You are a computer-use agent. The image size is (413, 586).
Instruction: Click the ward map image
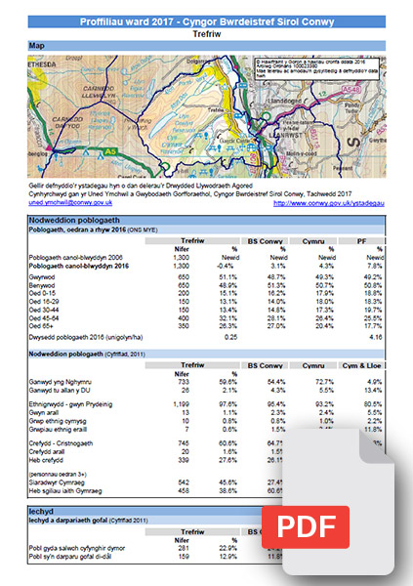[206, 116]
